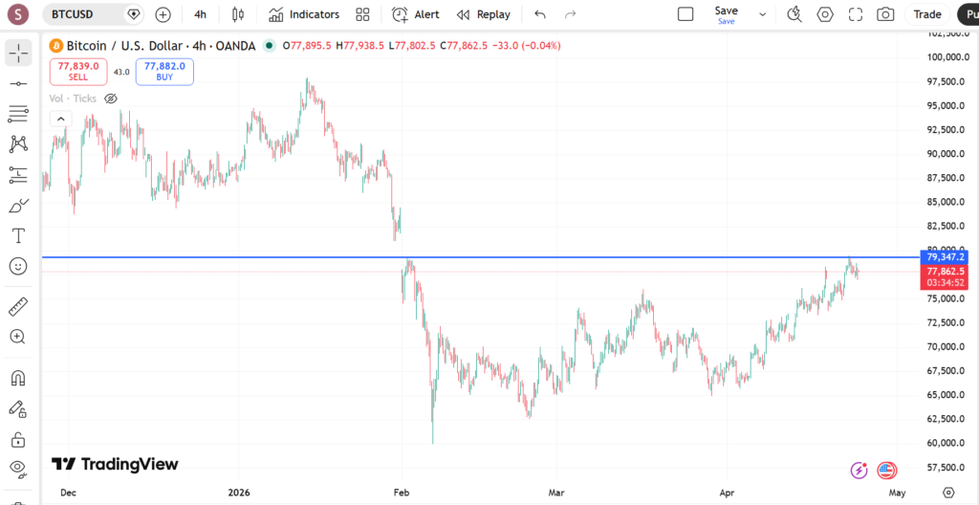
Task: Click the BTCUSD symbol search field
Action: point(84,14)
